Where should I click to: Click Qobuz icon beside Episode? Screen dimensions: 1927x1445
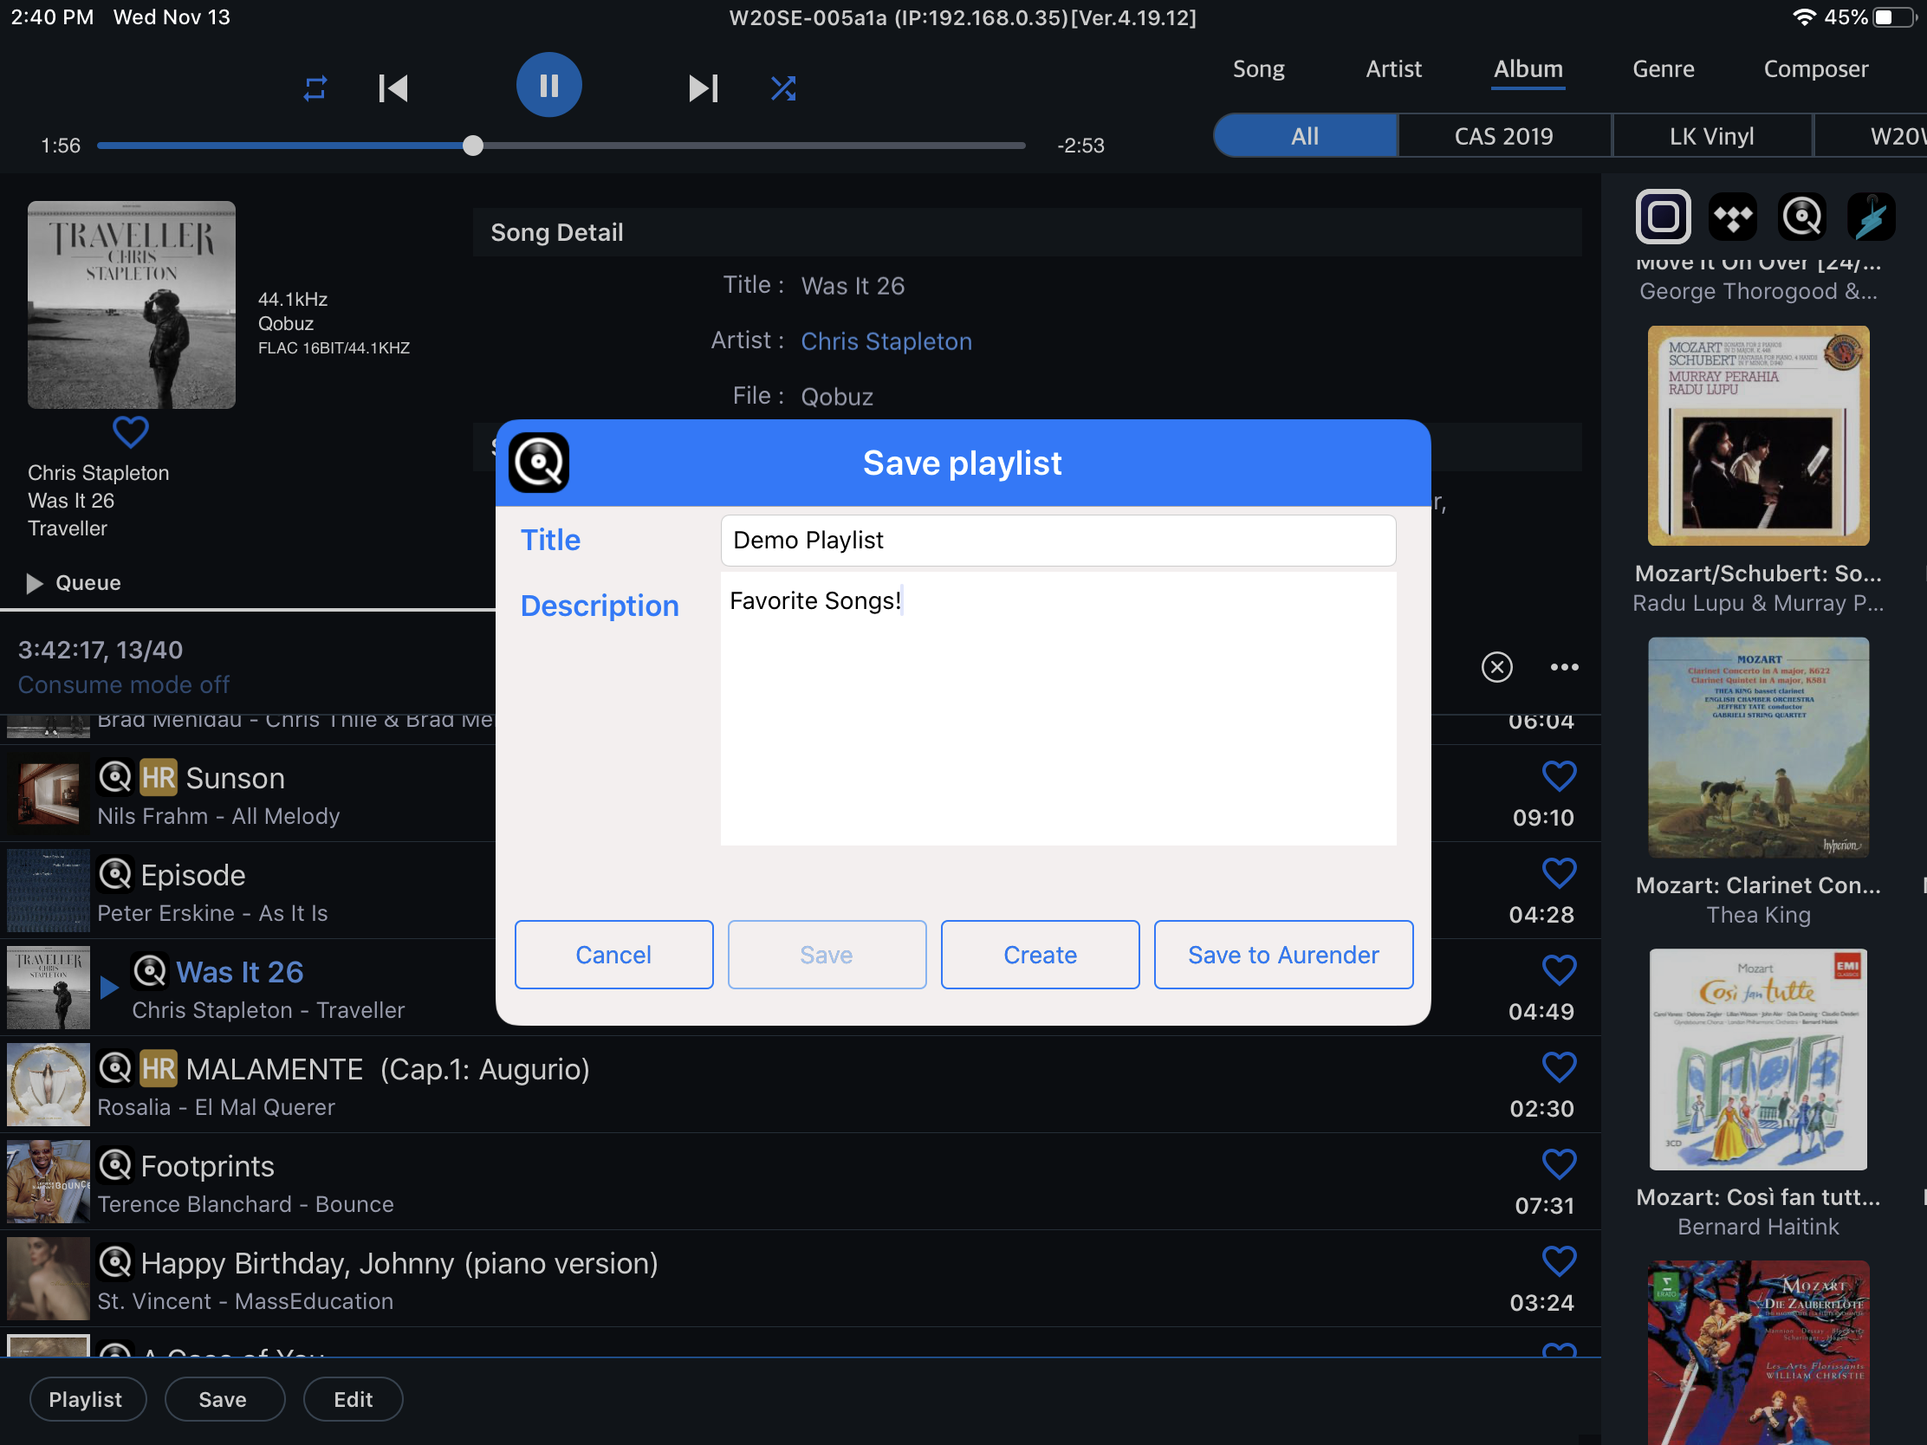pyautogui.click(x=115, y=873)
